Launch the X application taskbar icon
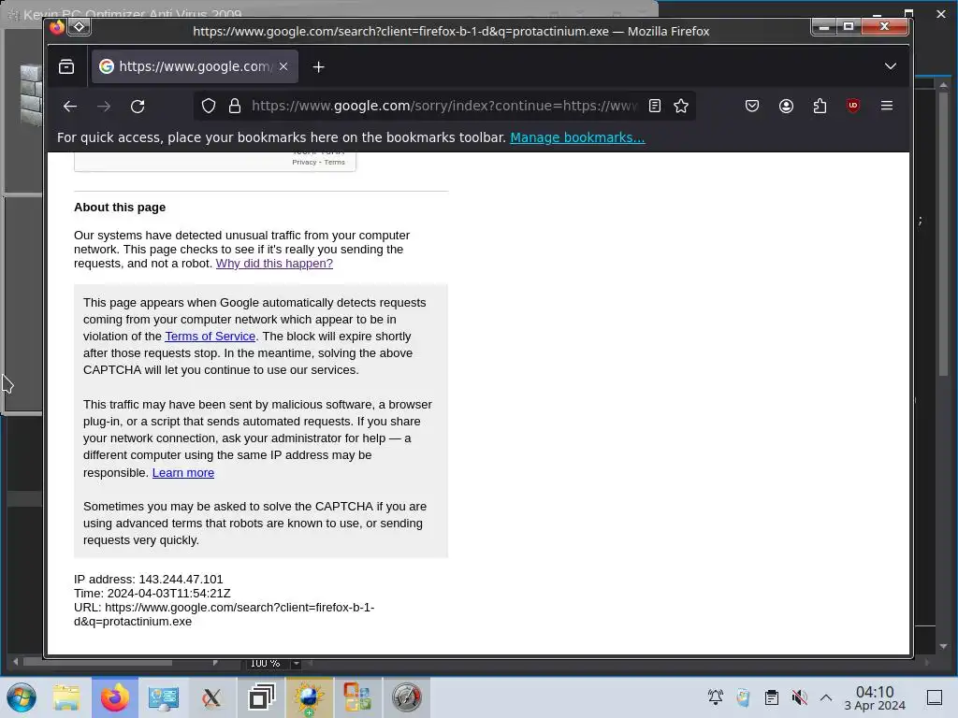Screen dimensions: 958x718 click(211, 697)
